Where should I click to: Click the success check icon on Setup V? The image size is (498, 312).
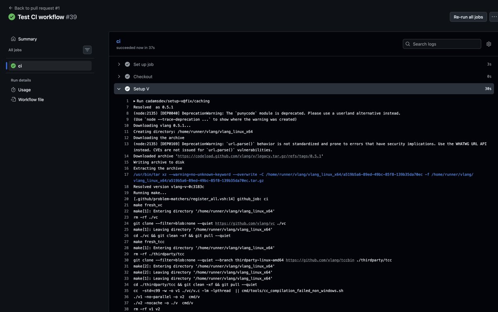pos(127,89)
